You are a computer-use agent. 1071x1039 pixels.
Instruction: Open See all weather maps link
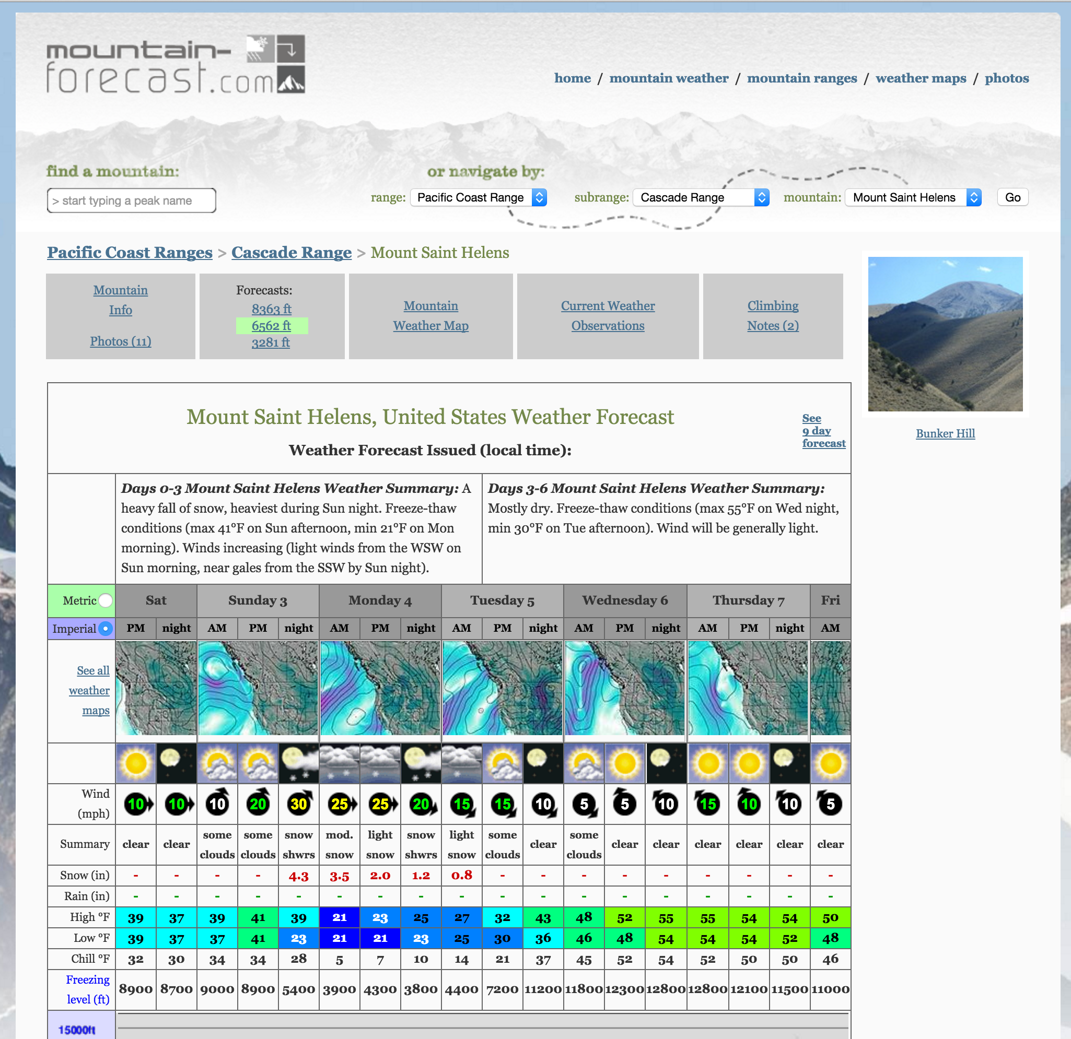89,690
